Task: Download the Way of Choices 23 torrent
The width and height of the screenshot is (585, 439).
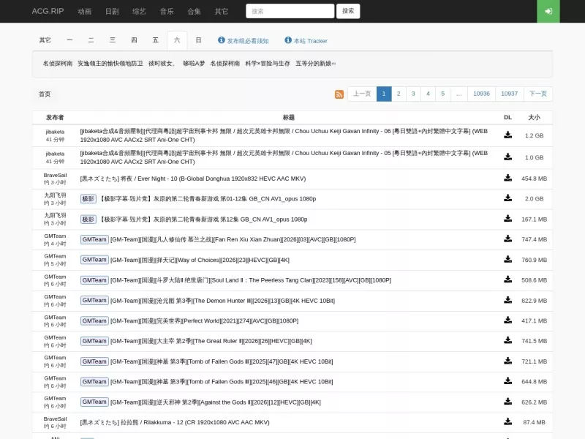Action: point(507,260)
